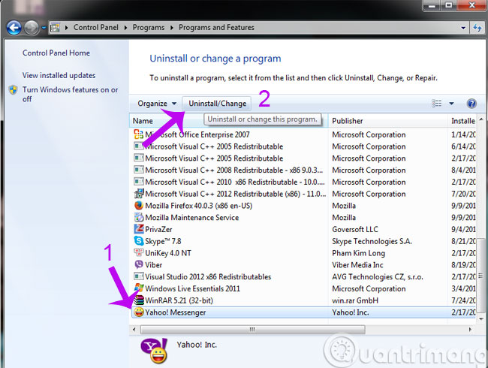Select Microsoft Visual C++ 2008 Redistributable row
488x368 pixels.
click(303, 170)
